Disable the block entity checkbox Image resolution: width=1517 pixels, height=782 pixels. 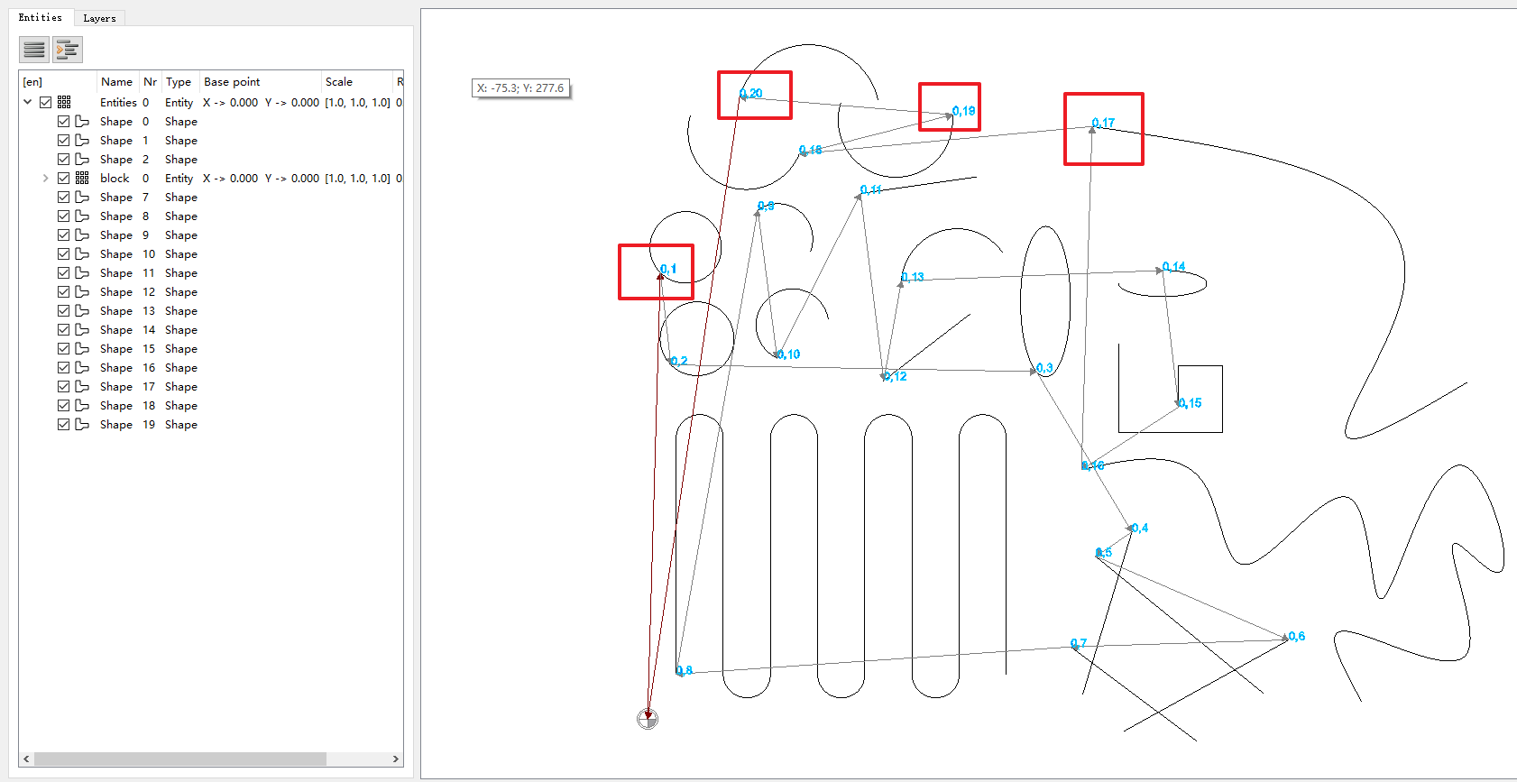tap(63, 179)
